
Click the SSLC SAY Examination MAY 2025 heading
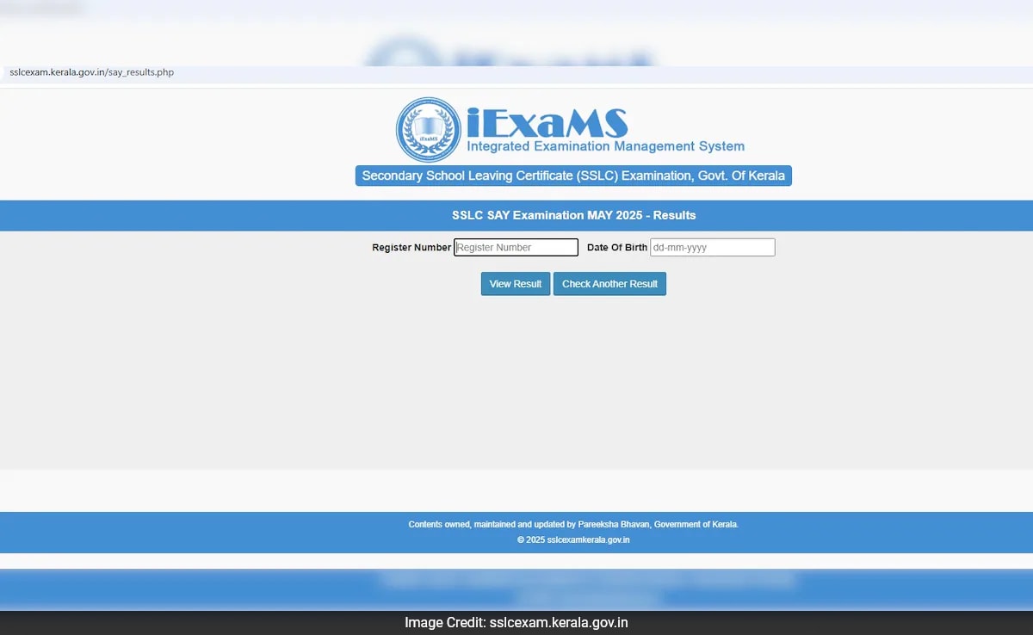pos(574,215)
